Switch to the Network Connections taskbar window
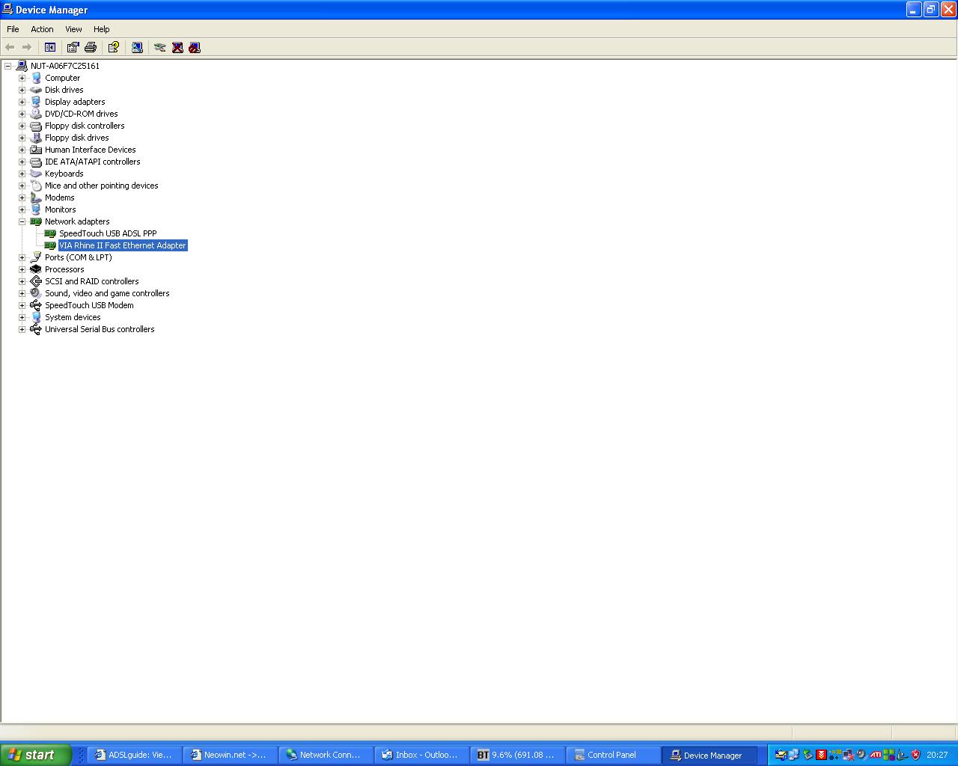Viewport: 958px width, 766px height. coord(326,755)
